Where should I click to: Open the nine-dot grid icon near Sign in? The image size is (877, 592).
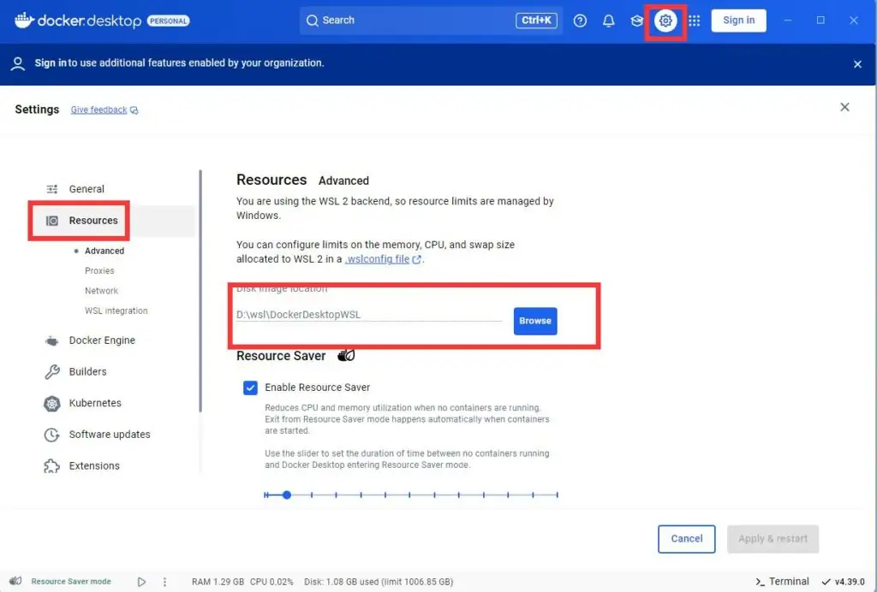(694, 21)
